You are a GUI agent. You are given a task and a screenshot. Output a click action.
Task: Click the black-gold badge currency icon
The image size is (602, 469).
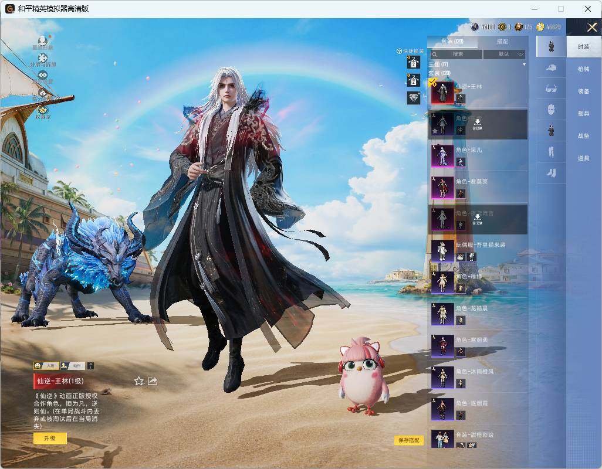[x=502, y=27]
